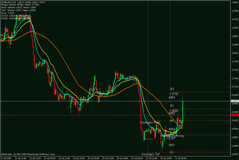Click the Heutige Eröffnung label

coord(172,136)
